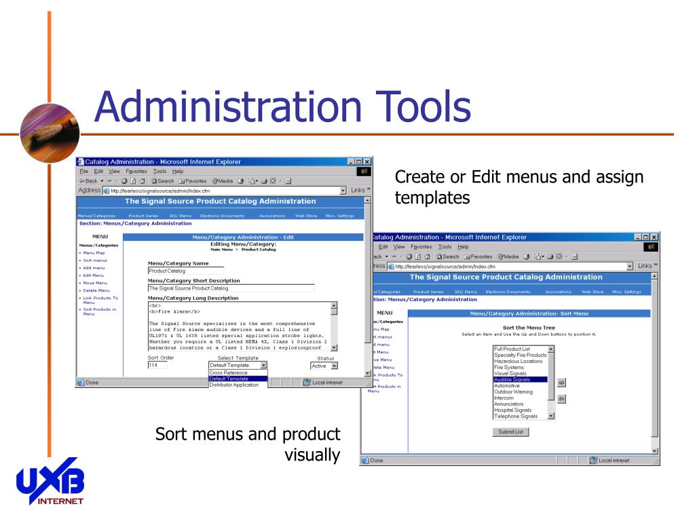Open Web Store section in Sort Menu window
Viewport: 695px width, 521px height.
tap(593, 292)
